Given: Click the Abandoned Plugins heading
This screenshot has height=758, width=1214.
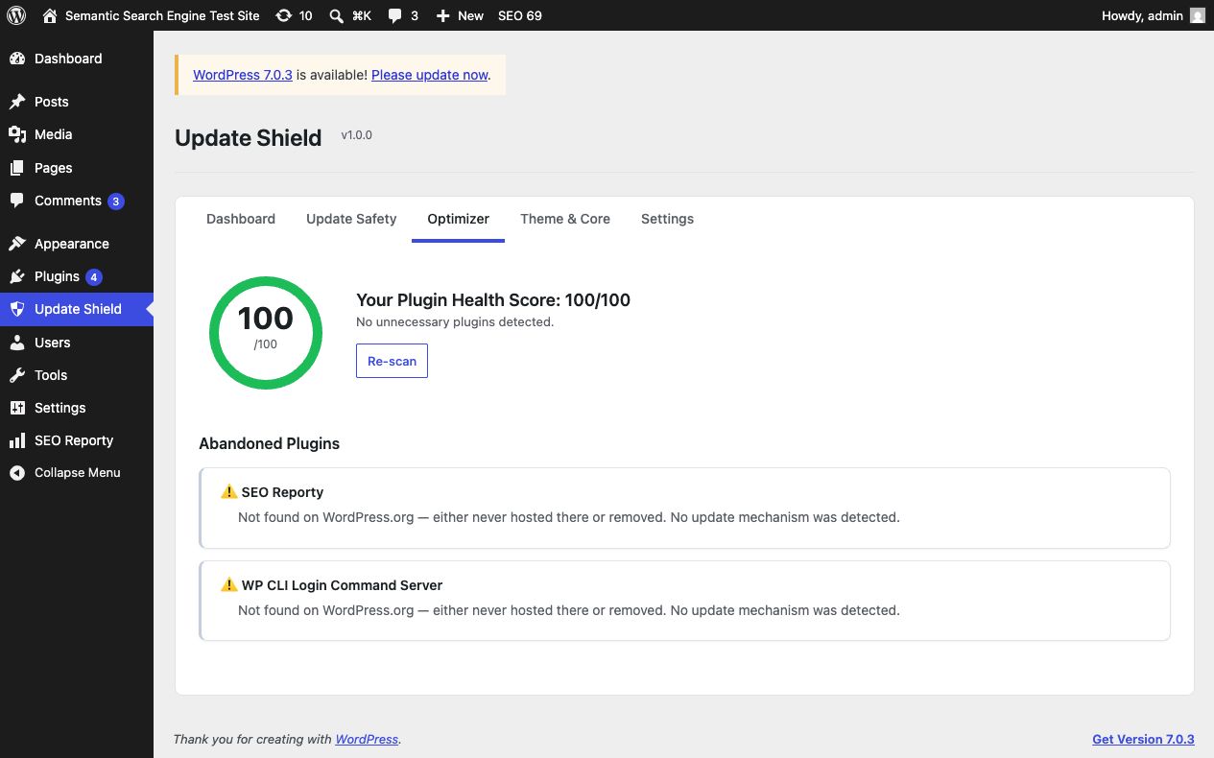Looking at the screenshot, I should pyautogui.click(x=269, y=443).
